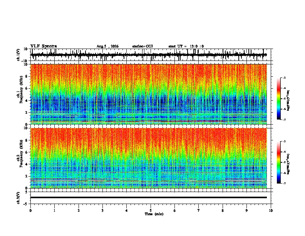
Task: Click the "8" kHz tick on ch.2 frequency axis
Action: coord(27,140)
